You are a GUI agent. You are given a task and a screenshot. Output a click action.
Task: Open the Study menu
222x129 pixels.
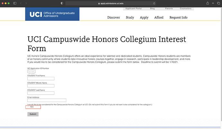point(130,17)
